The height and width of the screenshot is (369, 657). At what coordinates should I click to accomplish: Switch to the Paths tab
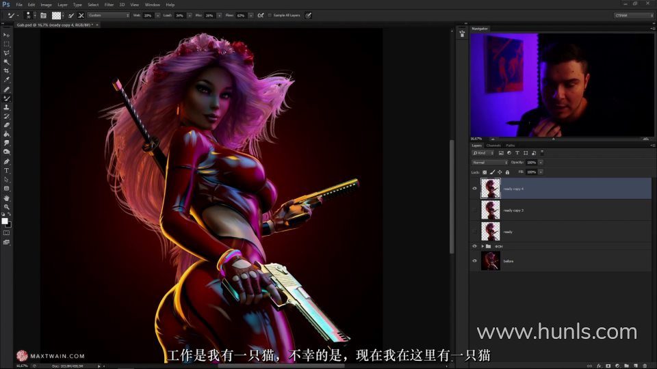511,145
